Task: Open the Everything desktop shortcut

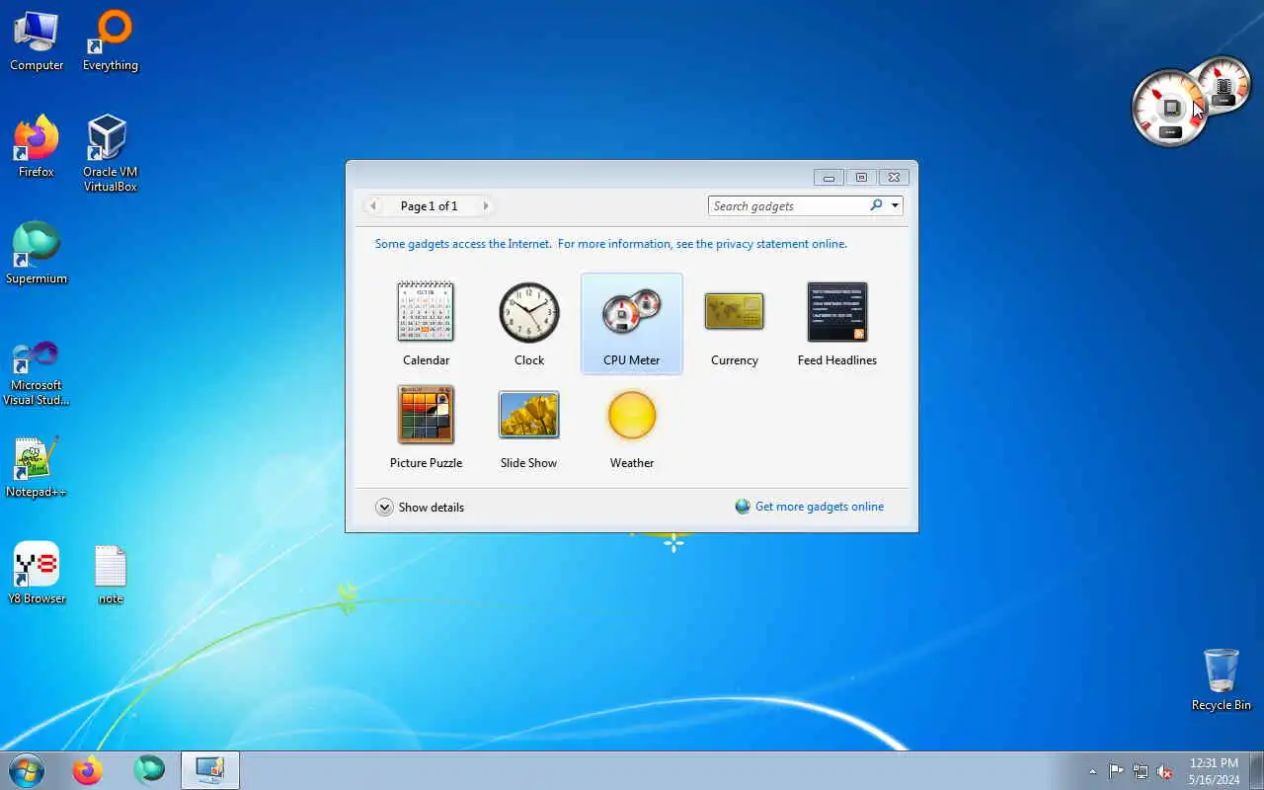Action: 111,41
